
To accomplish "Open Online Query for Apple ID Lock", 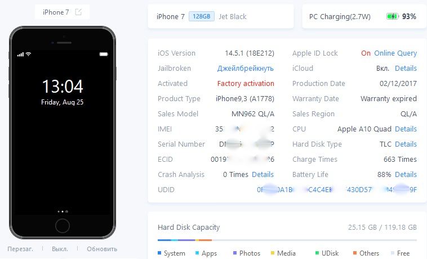I will point(395,53).
